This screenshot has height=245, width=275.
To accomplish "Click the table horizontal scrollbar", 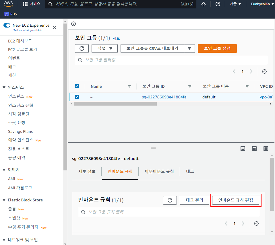I will pyautogui.click(x=115, y=104).
